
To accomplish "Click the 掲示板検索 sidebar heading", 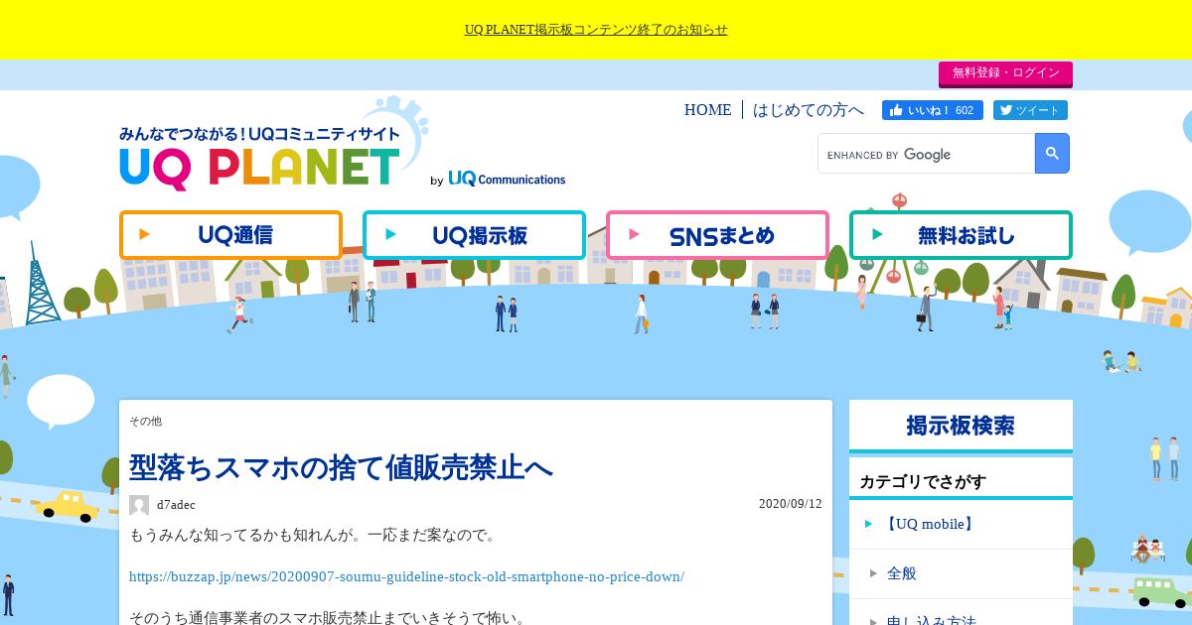I will (x=961, y=426).
